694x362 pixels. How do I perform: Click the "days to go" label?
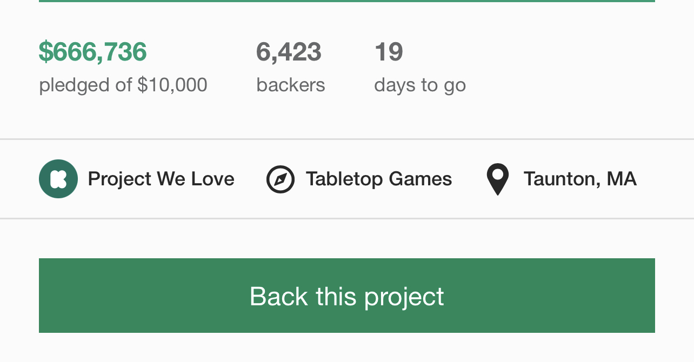pyautogui.click(x=420, y=85)
